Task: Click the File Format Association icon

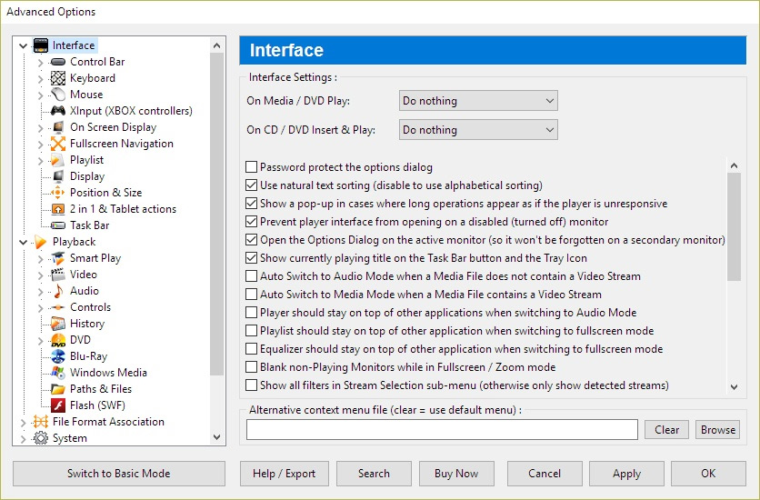Action: (41, 422)
